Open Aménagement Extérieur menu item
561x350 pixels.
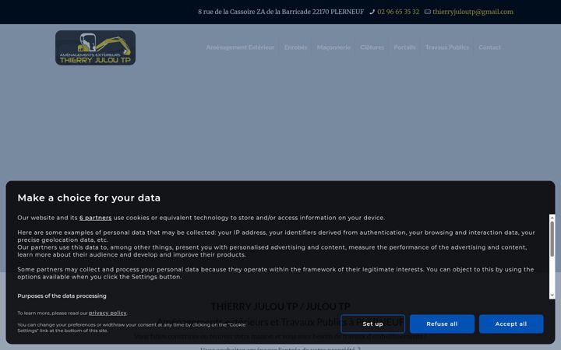[x=240, y=47]
